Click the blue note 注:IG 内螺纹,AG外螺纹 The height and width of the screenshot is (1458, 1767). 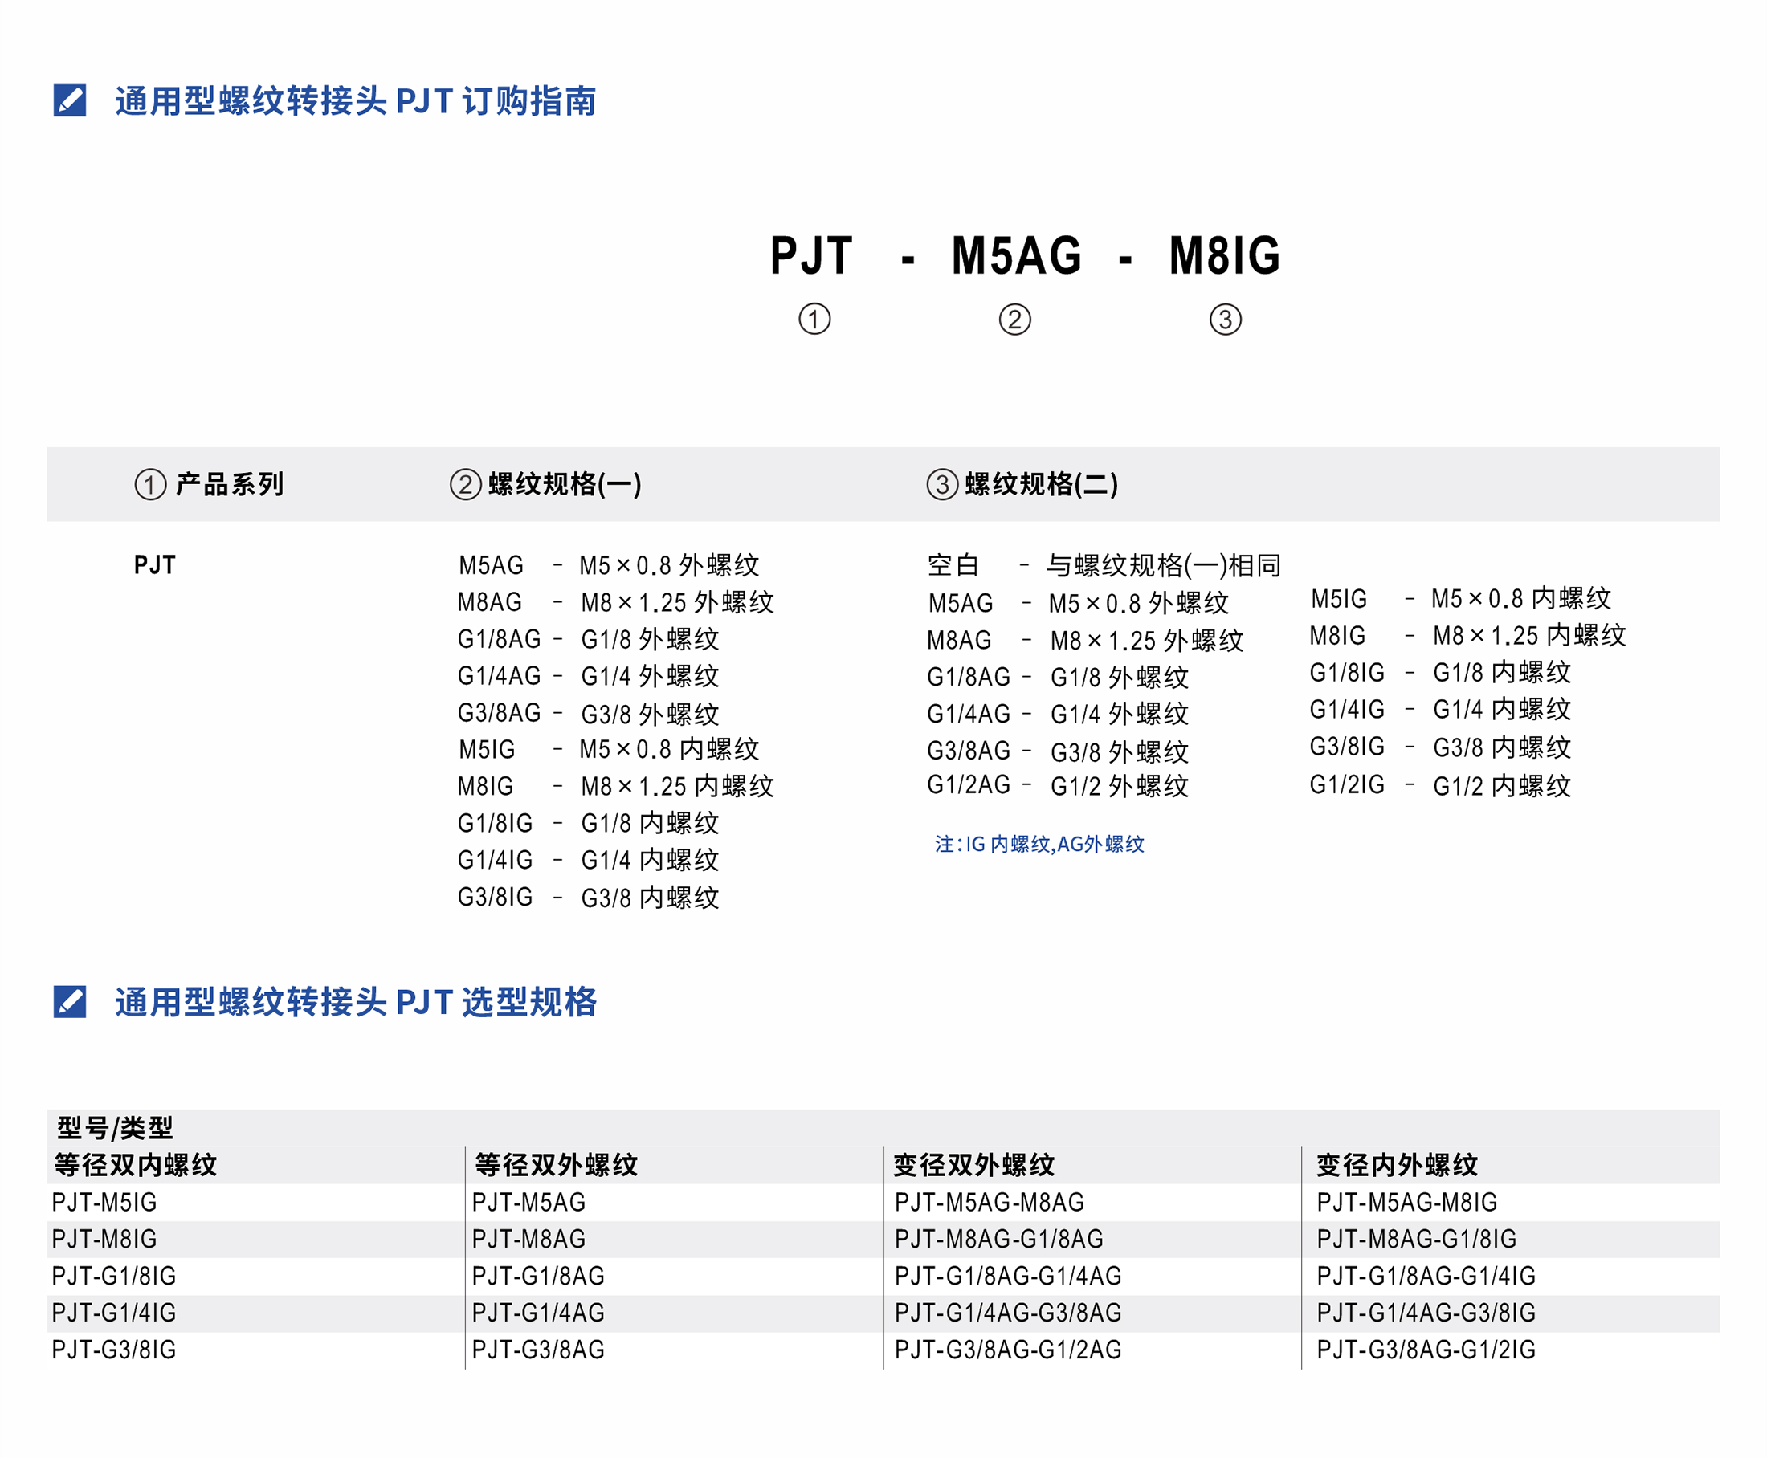coord(1039,844)
